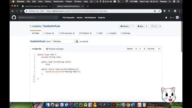This screenshot has width=192, height=108.
Task: Open the Chrome three-dot menu
Action: click(179, 11)
